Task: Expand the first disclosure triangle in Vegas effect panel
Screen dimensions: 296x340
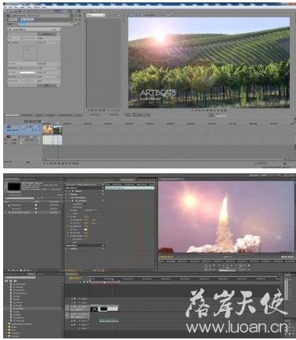Action: pos(9,42)
